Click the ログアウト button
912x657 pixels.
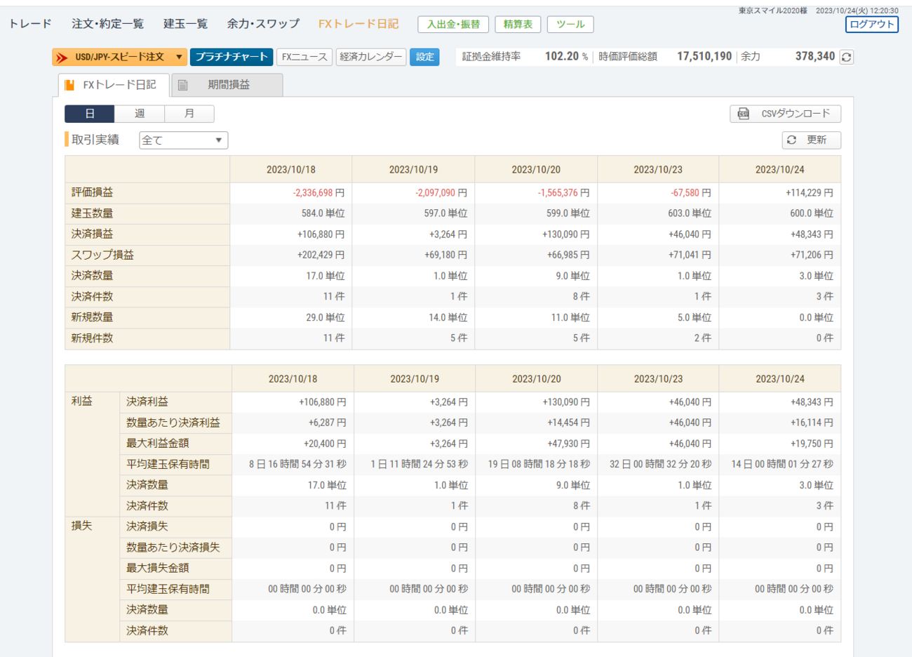(x=871, y=24)
